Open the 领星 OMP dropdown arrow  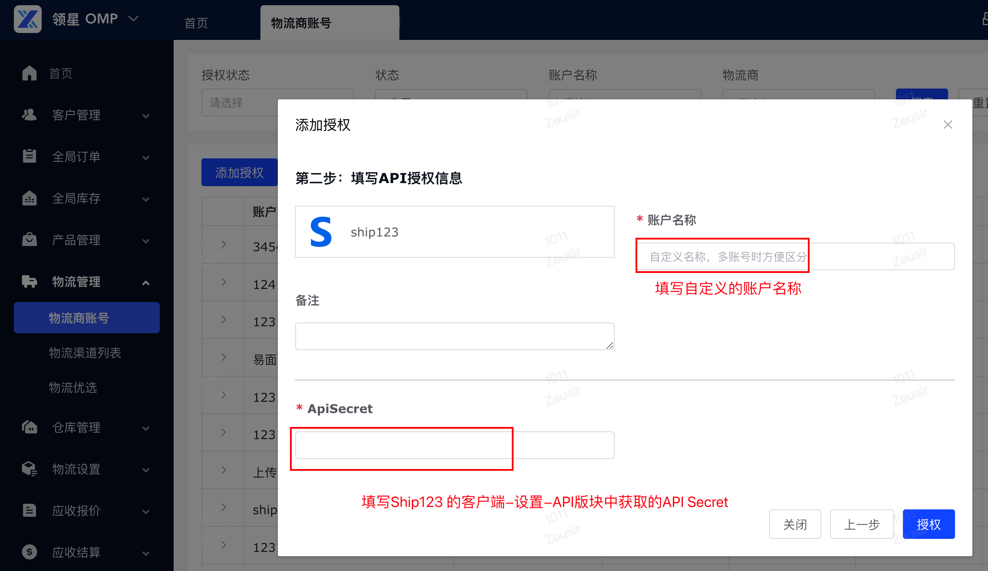pyautogui.click(x=134, y=19)
